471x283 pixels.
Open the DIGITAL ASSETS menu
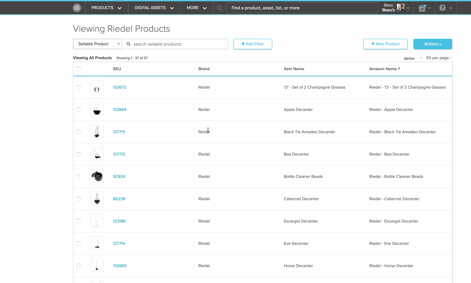154,8
